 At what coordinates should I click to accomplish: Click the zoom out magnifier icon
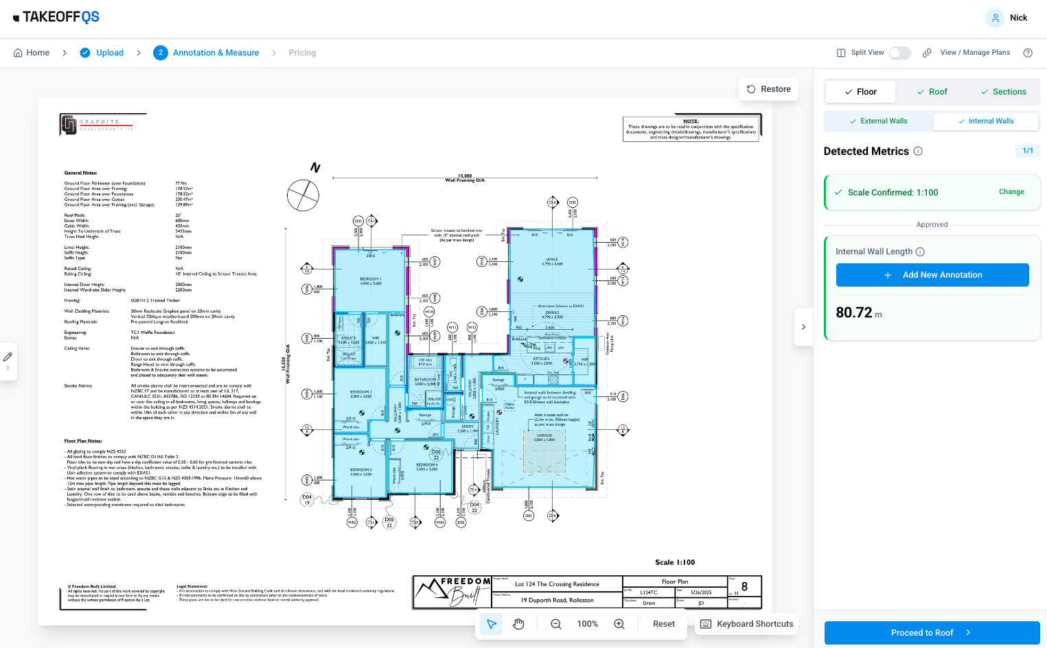[x=555, y=624]
